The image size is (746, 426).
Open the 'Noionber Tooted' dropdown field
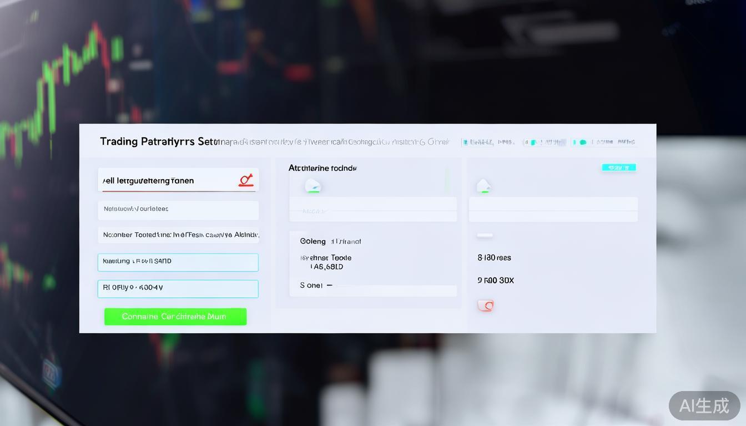pyautogui.click(x=178, y=235)
